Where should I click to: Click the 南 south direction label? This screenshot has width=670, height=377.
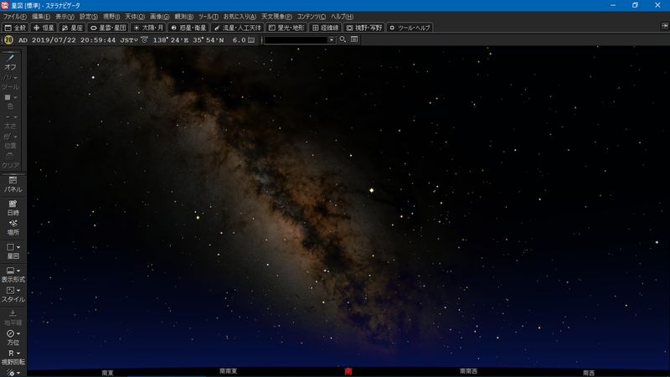coord(348,371)
